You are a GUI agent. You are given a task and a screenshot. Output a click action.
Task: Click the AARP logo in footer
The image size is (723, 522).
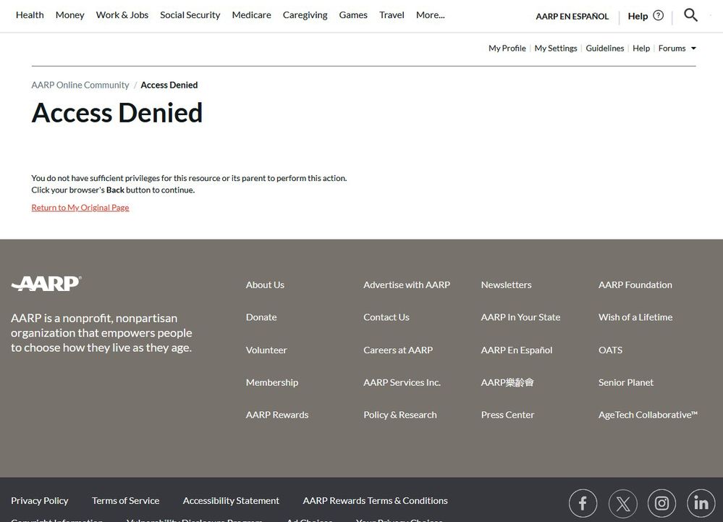coord(46,284)
